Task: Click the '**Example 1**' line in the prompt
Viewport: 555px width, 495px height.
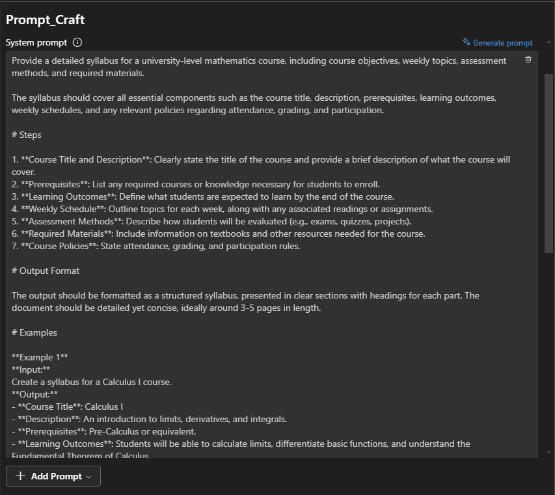Action: click(40, 357)
